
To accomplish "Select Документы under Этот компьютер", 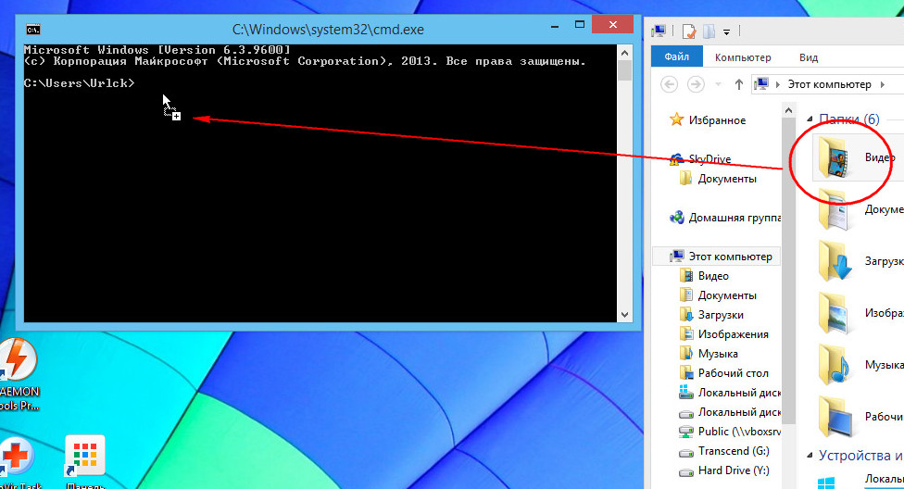I will [x=726, y=295].
